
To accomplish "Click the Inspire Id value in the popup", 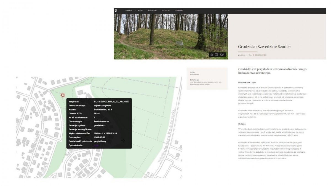I will (x=111, y=102).
